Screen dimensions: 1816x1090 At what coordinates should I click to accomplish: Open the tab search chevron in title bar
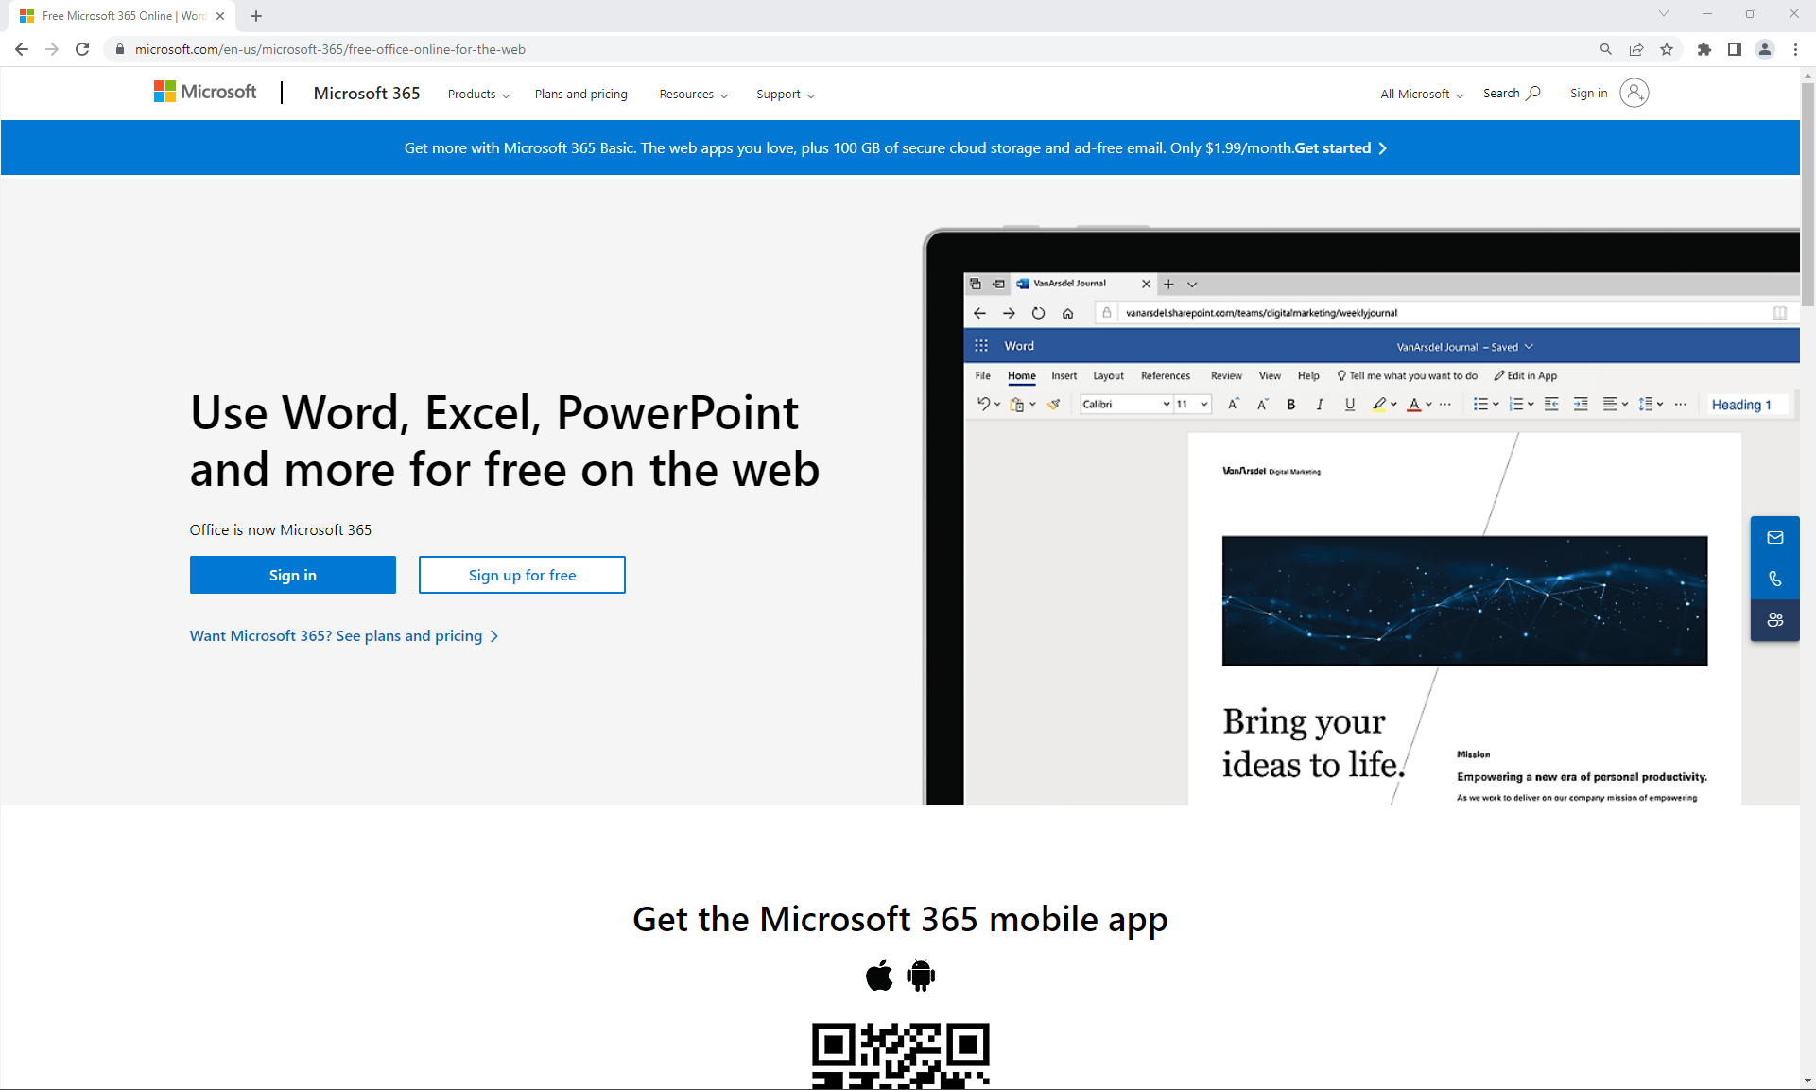coord(1664,13)
